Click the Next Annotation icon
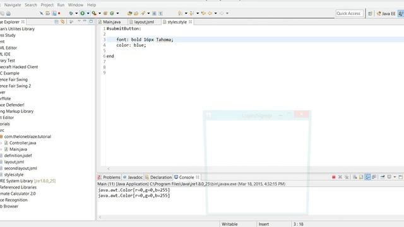This screenshot has width=404, height=227. 180,13
